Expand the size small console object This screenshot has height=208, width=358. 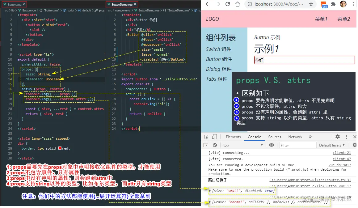210,190
